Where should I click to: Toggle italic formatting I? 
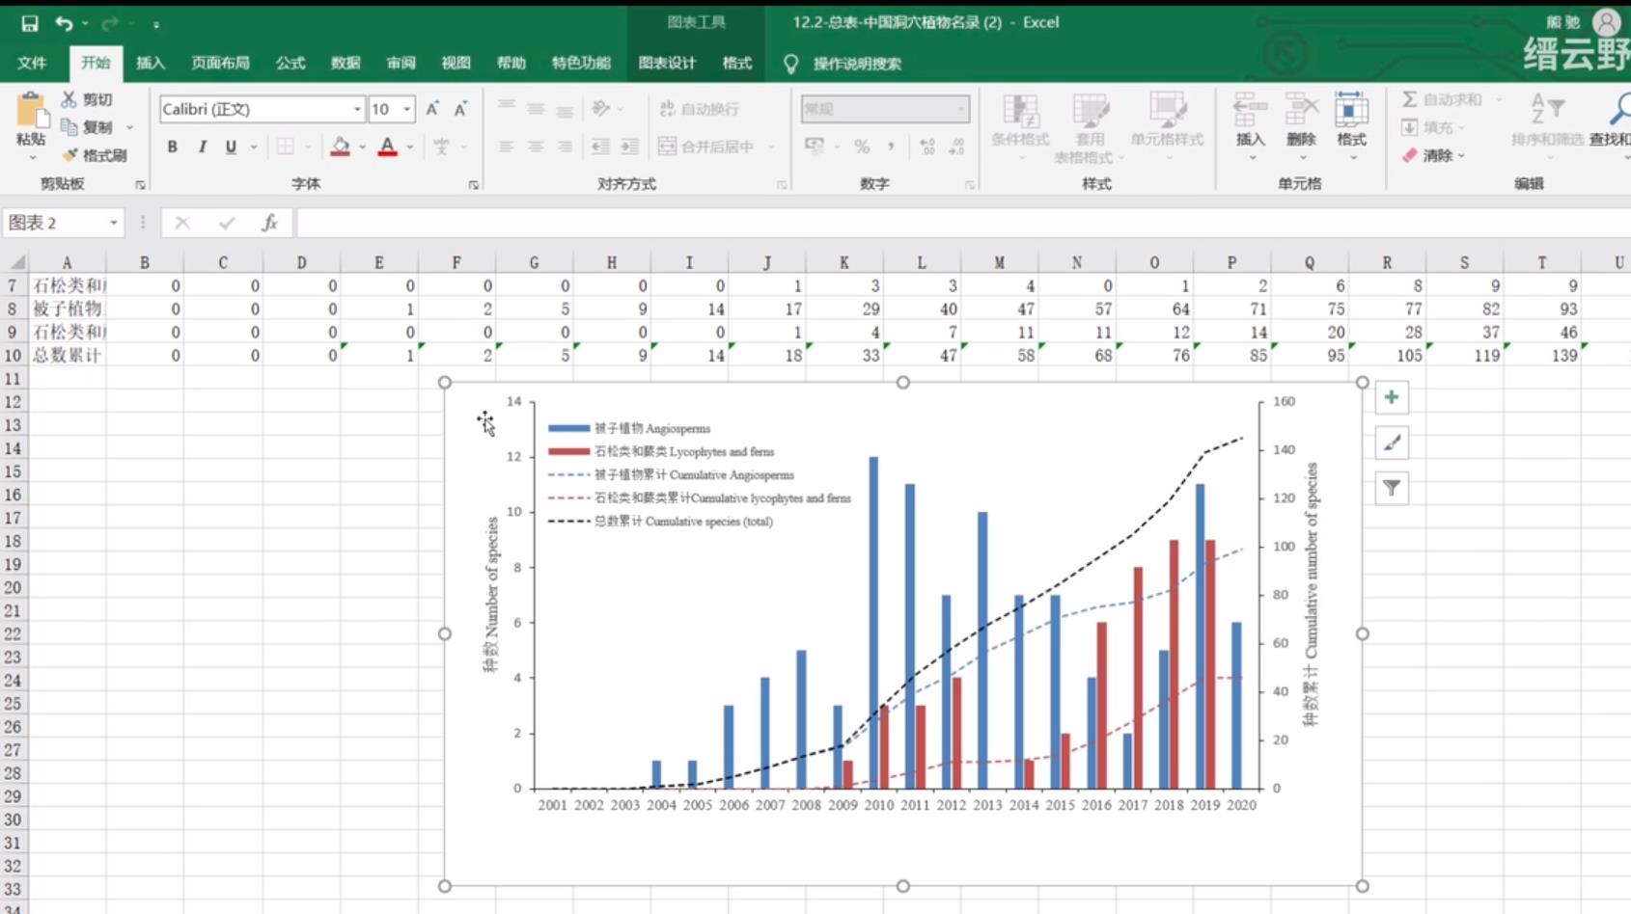pyautogui.click(x=202, y=147)
